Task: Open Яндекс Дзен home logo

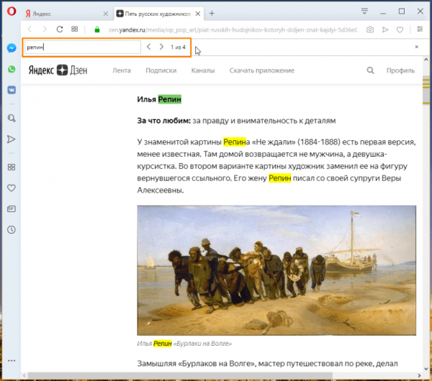Action: tap(58, 70)
